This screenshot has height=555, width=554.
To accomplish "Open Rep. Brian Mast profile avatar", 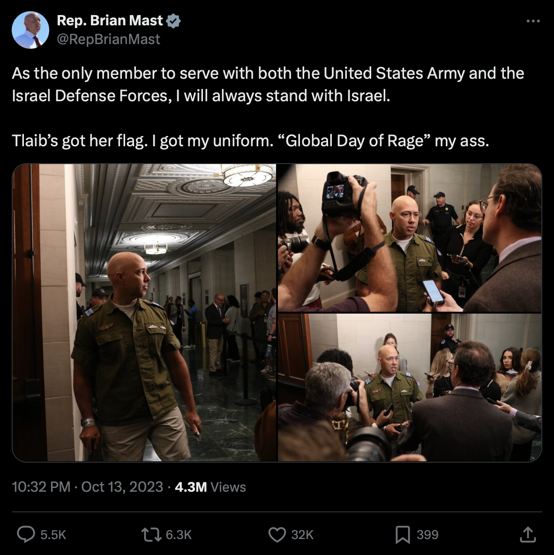I will click(x=30, y=30).
